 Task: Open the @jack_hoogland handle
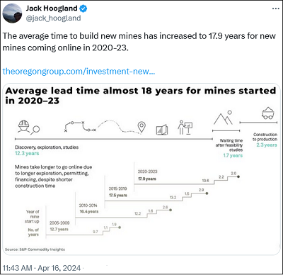click(53, 18)
